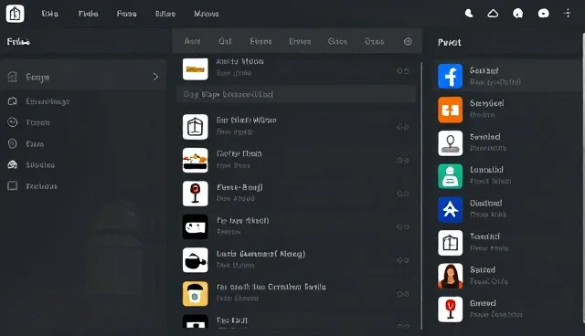Open the orange puzzle-piece app icon

(451, 110)
